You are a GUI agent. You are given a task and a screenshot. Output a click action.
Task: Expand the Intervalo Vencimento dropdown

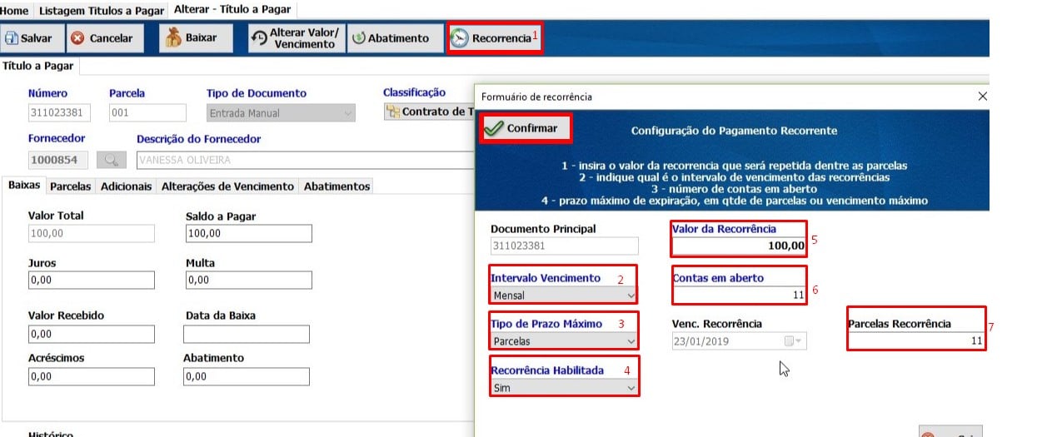631,295
